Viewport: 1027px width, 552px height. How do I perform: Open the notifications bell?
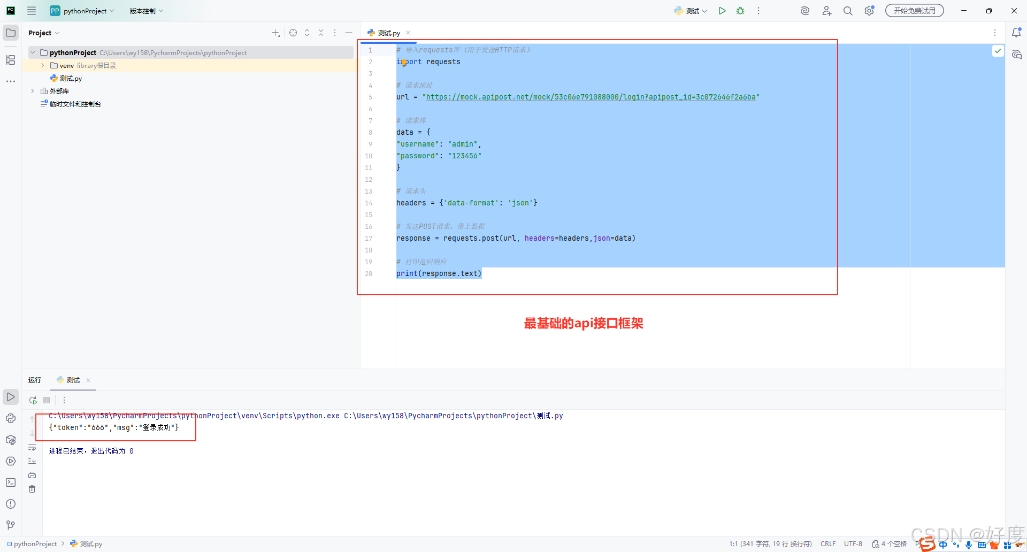[1016, 33]
